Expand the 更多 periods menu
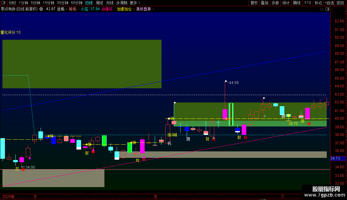The width and height of the screenshot is (347, 200). click(x=135, y=3)
